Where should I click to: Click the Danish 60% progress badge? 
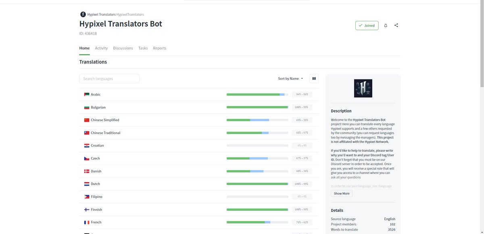[x=302, y=171]
